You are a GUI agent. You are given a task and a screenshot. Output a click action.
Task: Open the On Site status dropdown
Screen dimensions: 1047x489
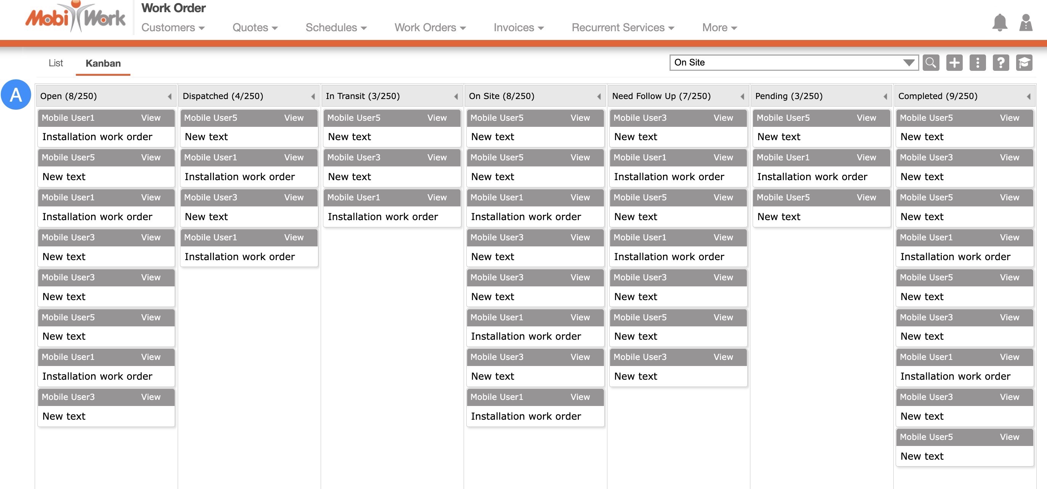tap(793, 62)
